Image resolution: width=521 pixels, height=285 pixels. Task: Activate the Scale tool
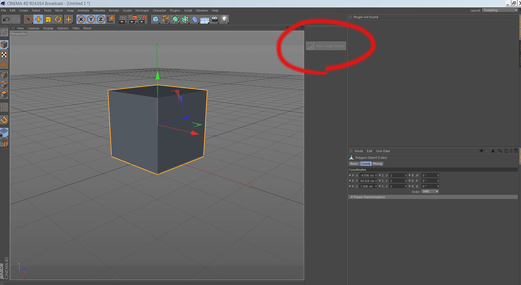click(x=48, y=19)
